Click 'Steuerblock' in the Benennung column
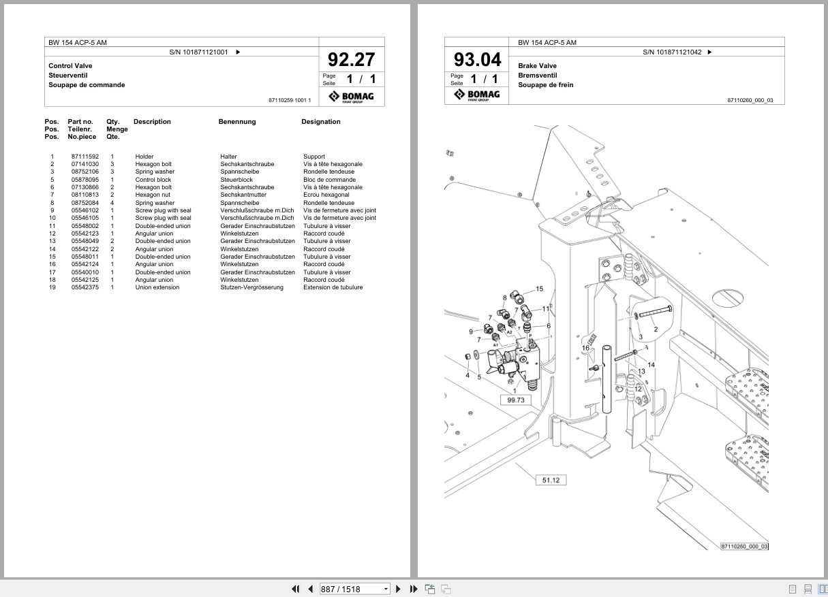This screenshot has width=828, height=597. click(x=236, y=180)
